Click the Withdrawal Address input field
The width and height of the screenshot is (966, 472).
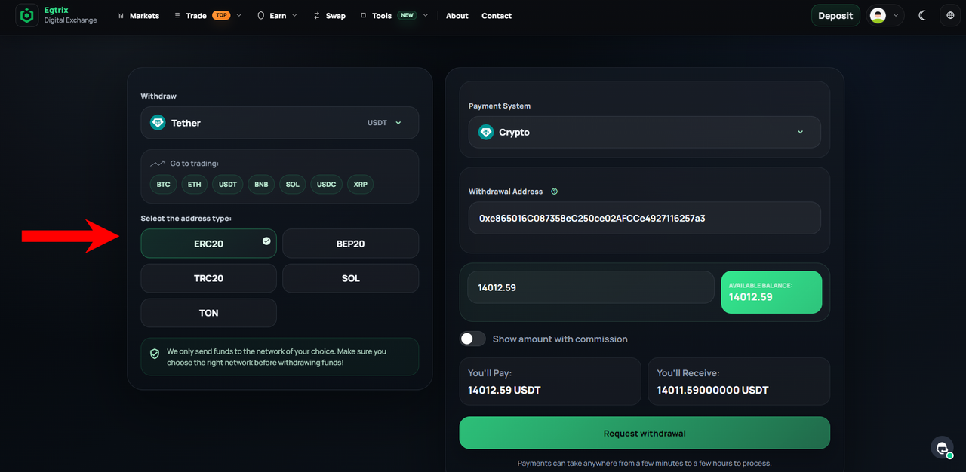pyautogui.click(x=645, y=218)
